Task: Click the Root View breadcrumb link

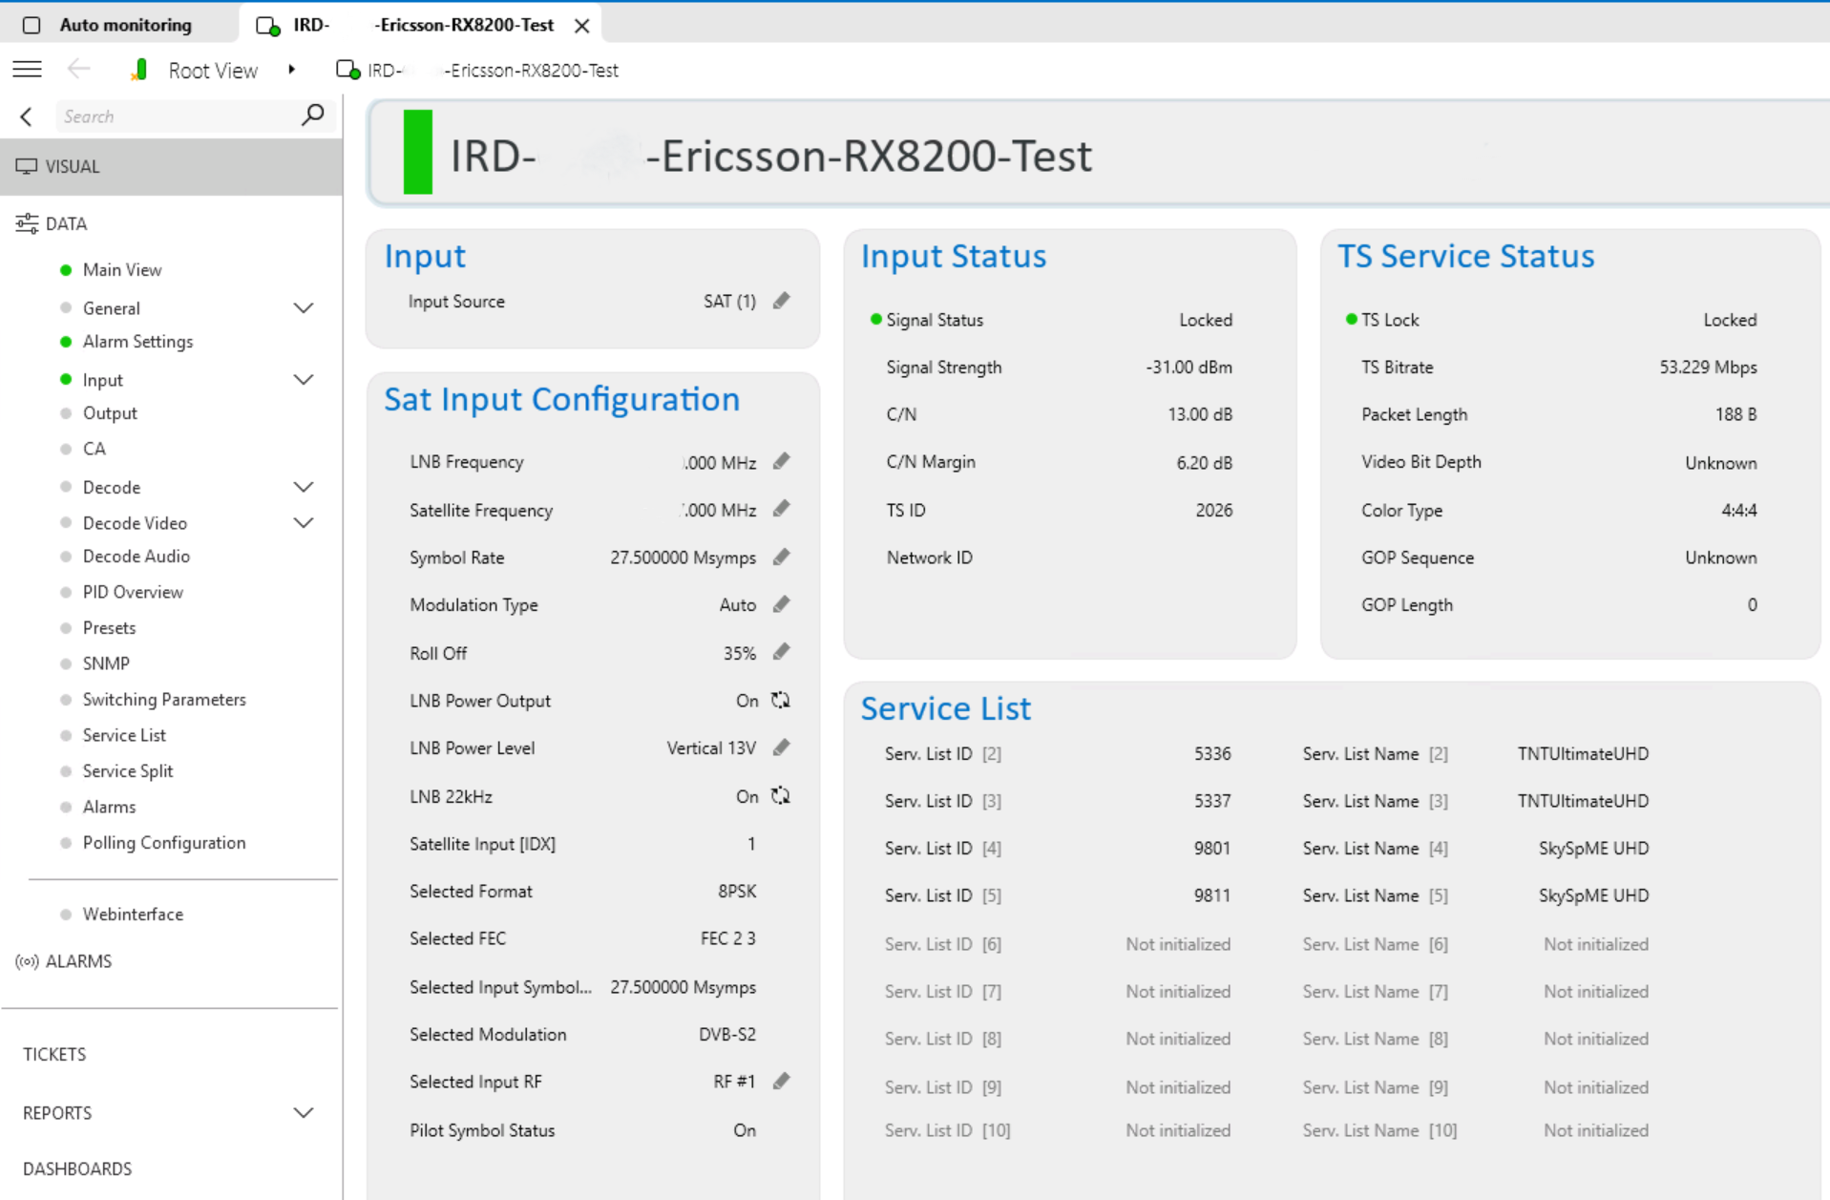Action: click(213, 70)
